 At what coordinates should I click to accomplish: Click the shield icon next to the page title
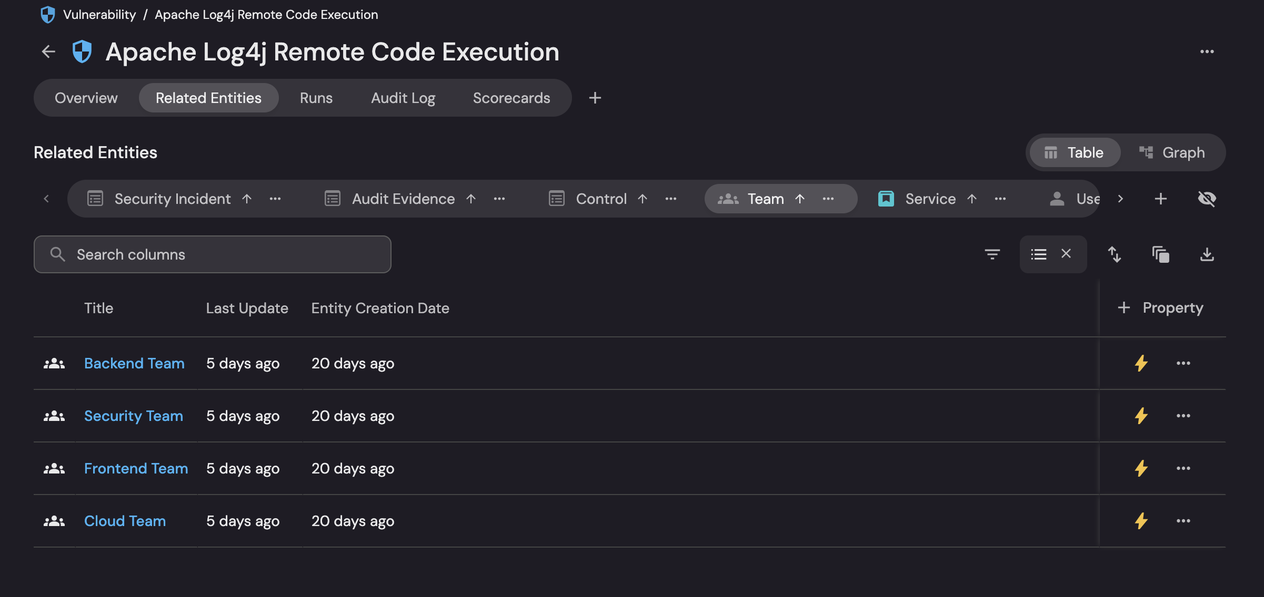tap(82, 52)
